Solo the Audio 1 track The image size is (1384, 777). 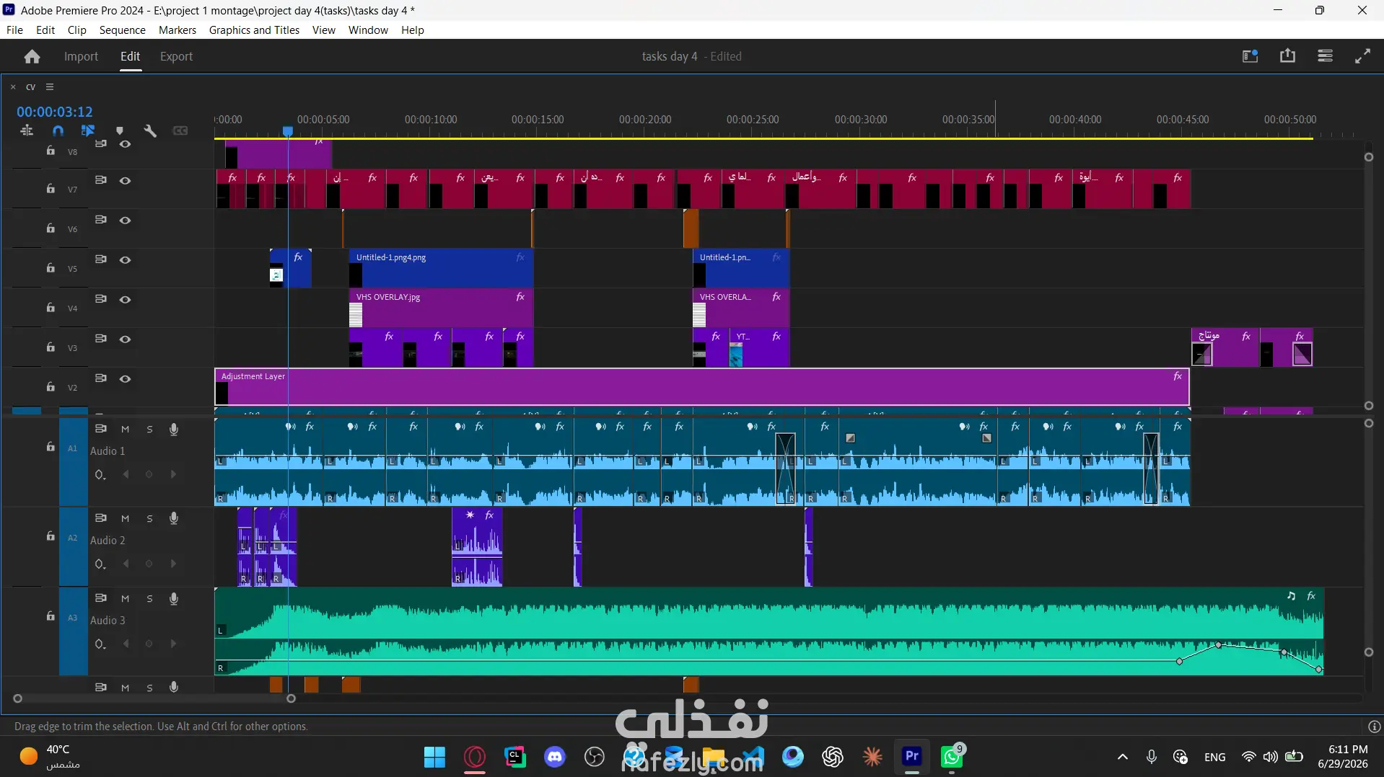coord(149,429)
